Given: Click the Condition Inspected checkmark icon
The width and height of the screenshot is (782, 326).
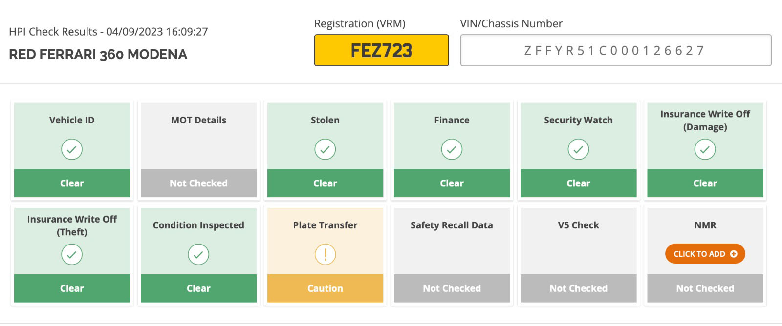Looking at the screenshot, I should coord(198,254).
